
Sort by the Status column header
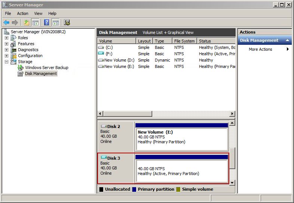(216, 41)
